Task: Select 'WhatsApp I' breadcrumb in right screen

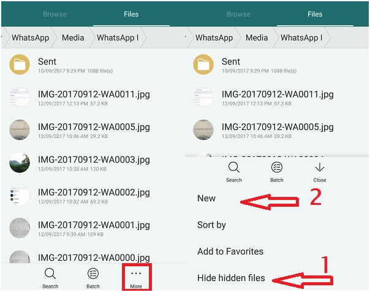Action: (x=301, y=38)
